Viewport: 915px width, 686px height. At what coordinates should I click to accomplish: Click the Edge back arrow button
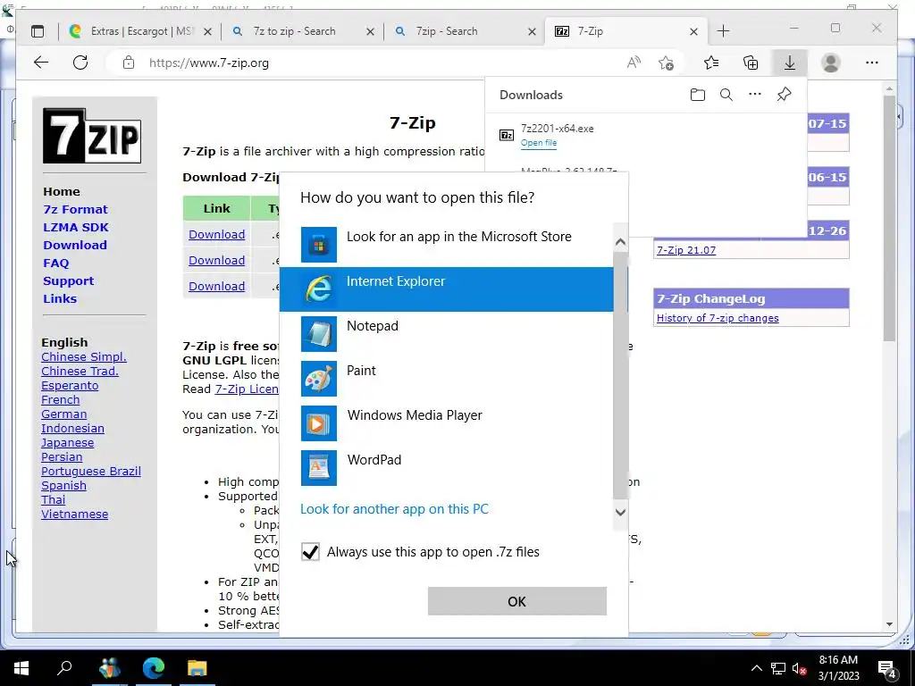pyautogui.click(x=41, y=63)
